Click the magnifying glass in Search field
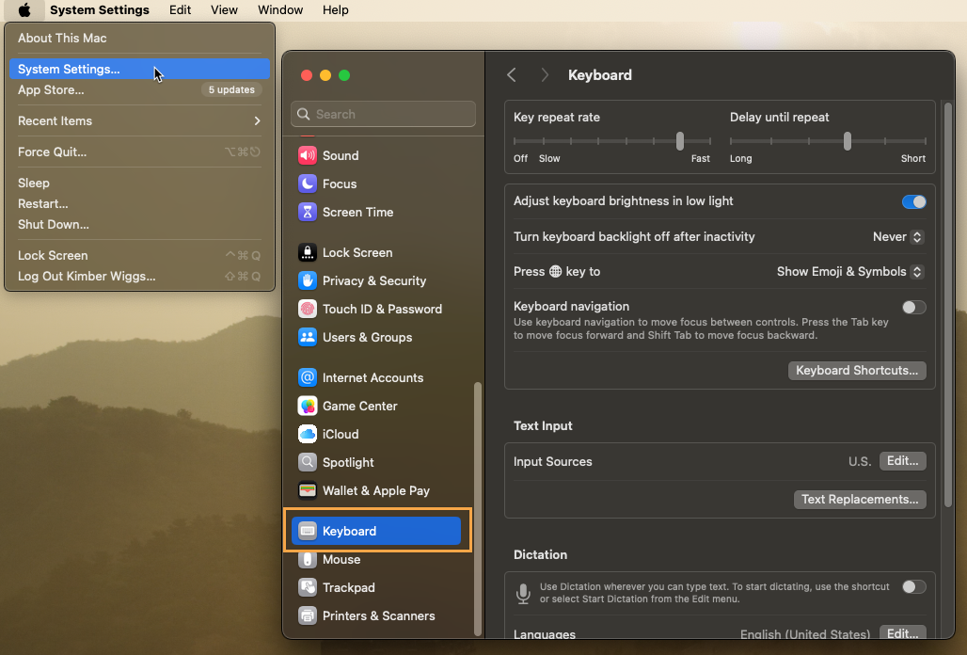The image size is (967, 655). tap(303, 114)
